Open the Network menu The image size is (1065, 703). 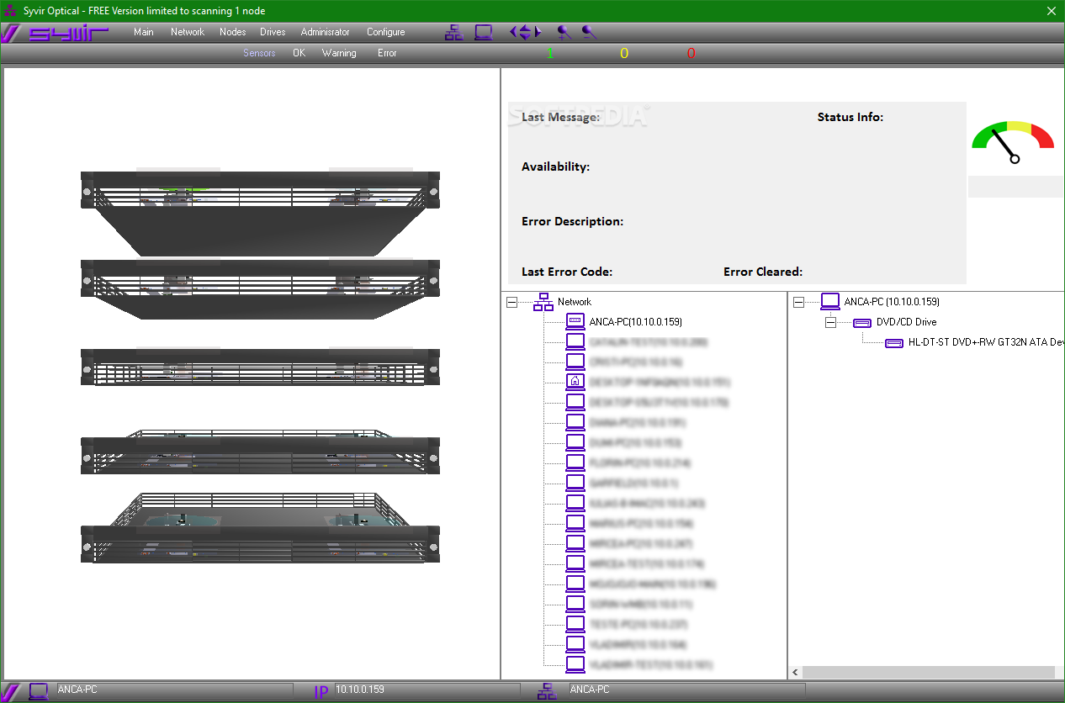pyautogui.click(x=188, y=32)
